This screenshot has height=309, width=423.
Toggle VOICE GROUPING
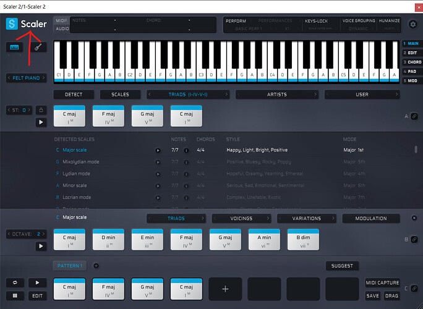click(359, 21)
